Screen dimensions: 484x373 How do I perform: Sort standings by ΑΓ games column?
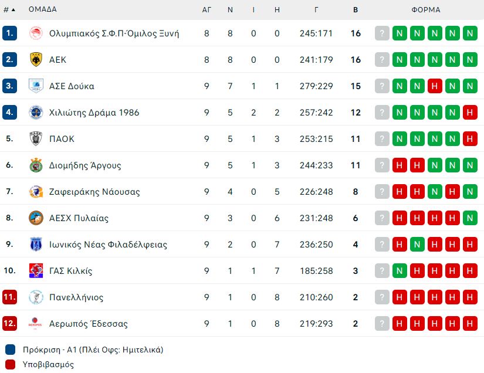point(207,10)
